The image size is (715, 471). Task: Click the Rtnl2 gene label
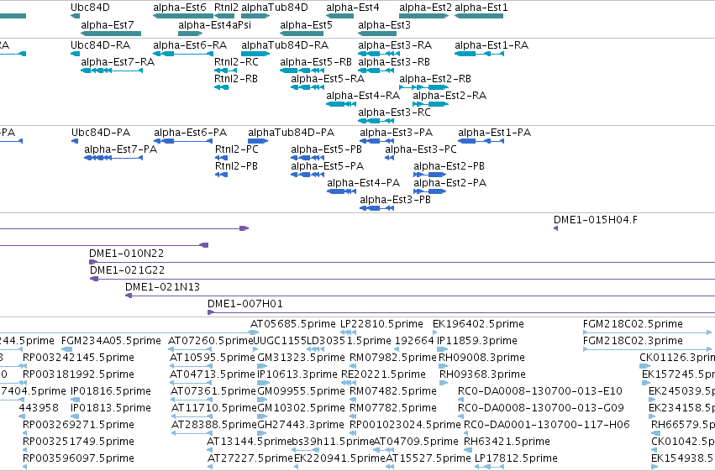point(226,8)
